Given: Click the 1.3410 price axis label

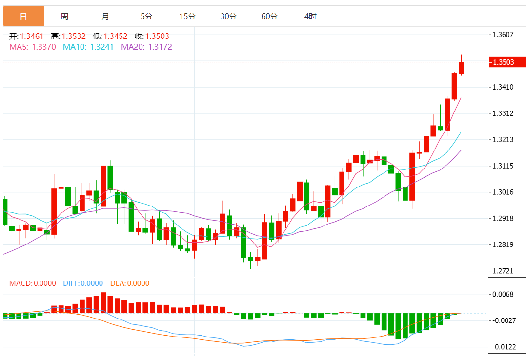Looking at the screenshot, I should (503, 87).
